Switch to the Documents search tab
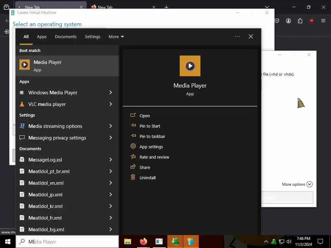The image size is (331, 248). coord(66,37)
